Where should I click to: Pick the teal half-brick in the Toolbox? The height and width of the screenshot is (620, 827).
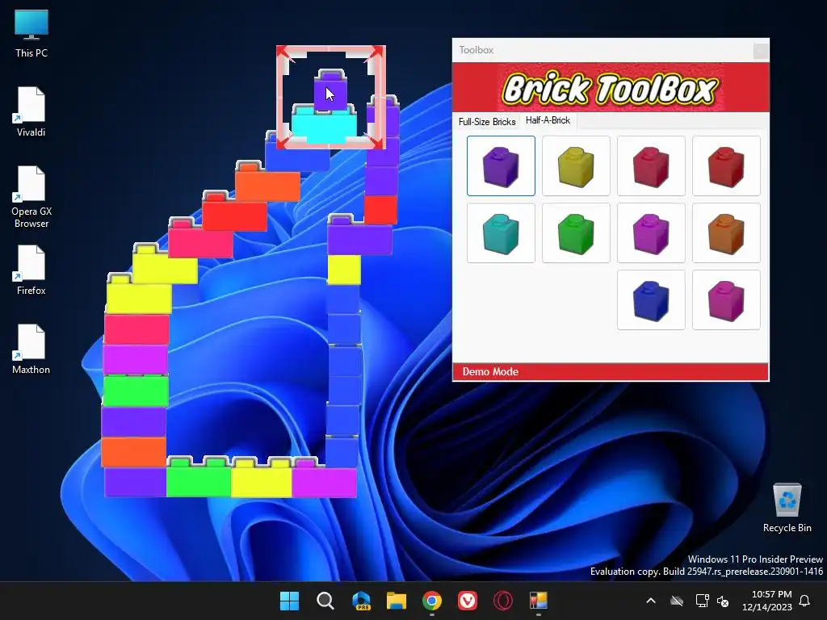pos(501,233)
